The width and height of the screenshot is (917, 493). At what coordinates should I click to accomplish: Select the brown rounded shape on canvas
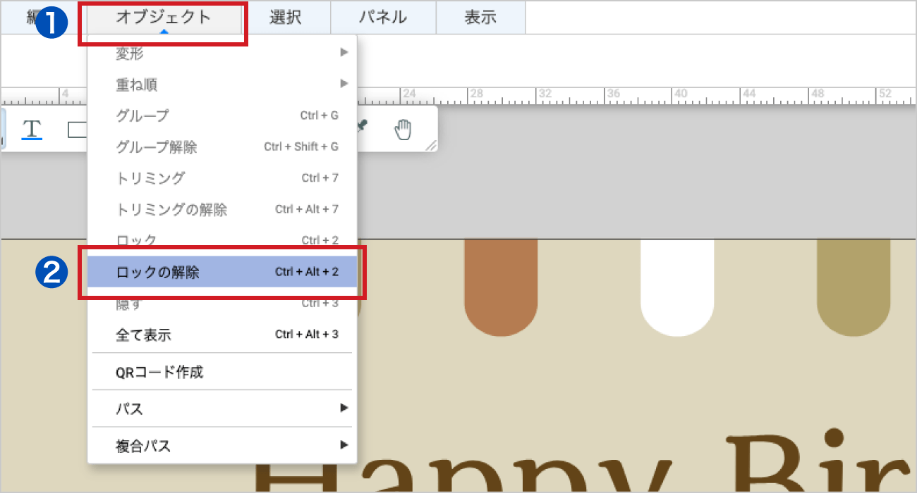(501, 287)
